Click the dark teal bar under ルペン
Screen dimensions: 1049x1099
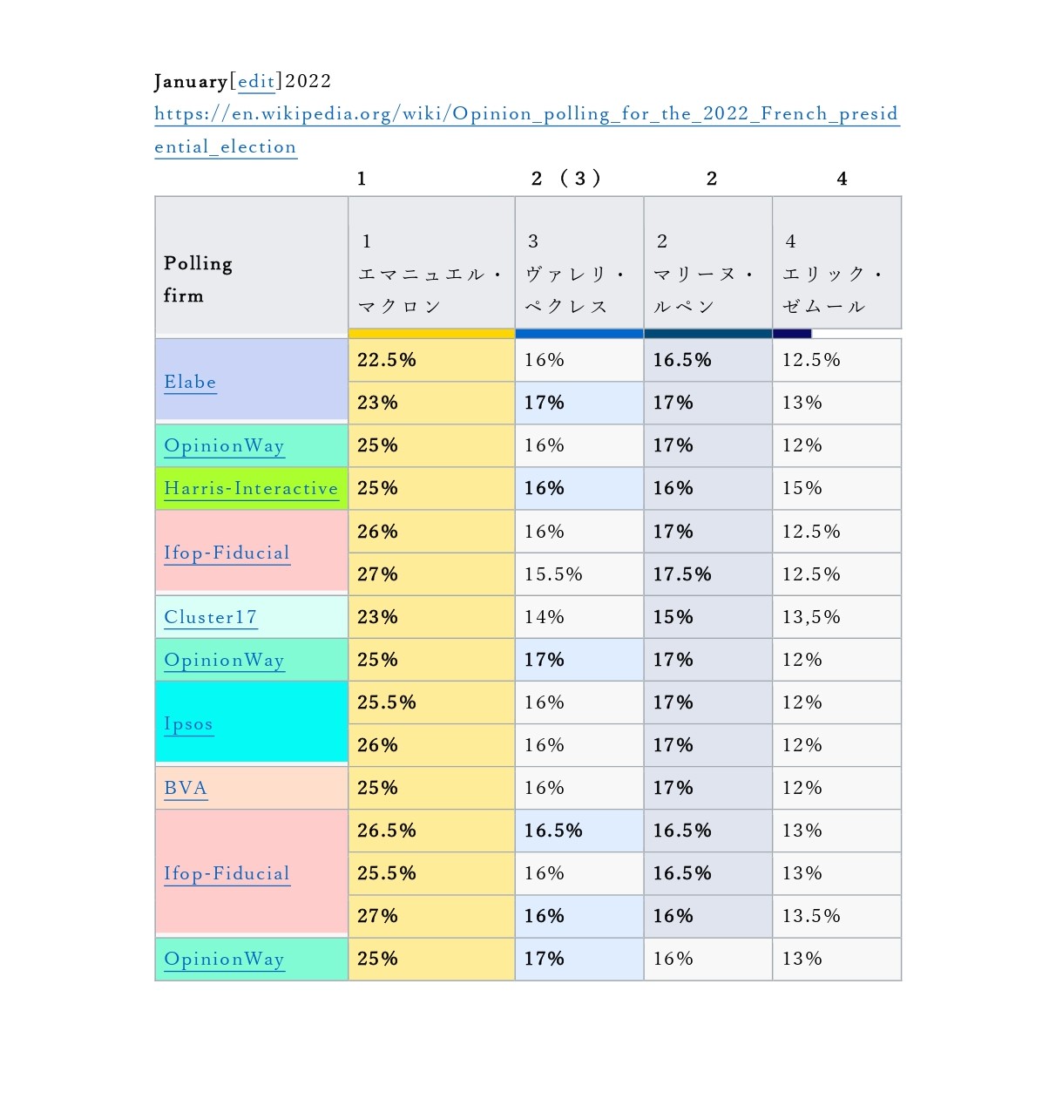(707, 334)
